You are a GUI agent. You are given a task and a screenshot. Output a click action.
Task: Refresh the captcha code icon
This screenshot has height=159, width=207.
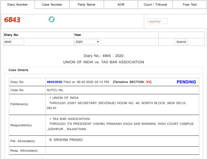(x=51, y=19)
